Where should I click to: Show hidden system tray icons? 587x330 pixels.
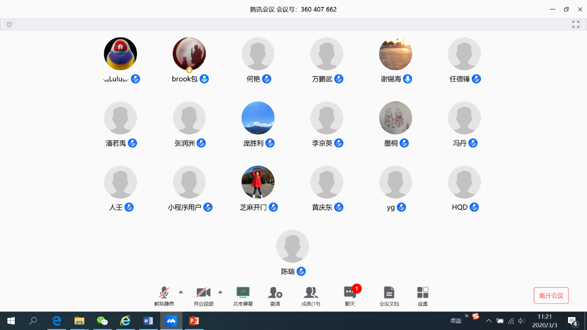[x=488, y=321]
